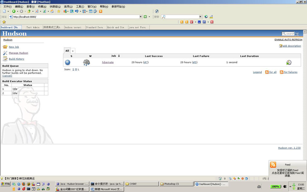
Task: Open the New Job link
Action: [14, 47]
